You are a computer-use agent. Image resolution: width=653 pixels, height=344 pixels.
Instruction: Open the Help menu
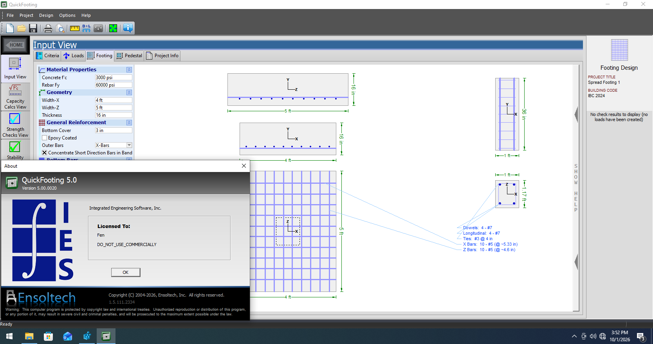point(86,15)
